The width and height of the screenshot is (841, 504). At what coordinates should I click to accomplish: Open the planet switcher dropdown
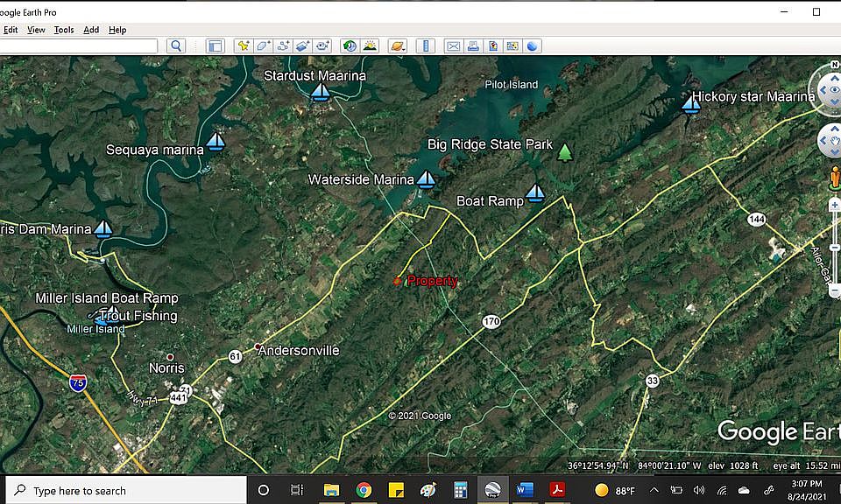pyautogui.click(x=398, y=46)
